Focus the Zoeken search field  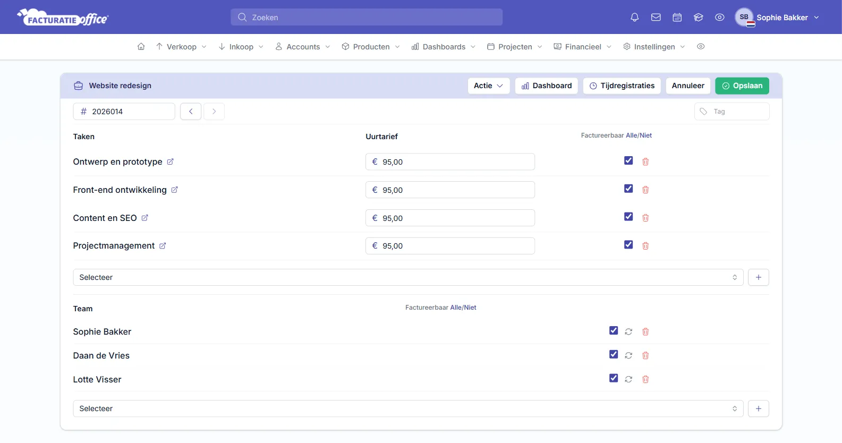tap(367, 17)
